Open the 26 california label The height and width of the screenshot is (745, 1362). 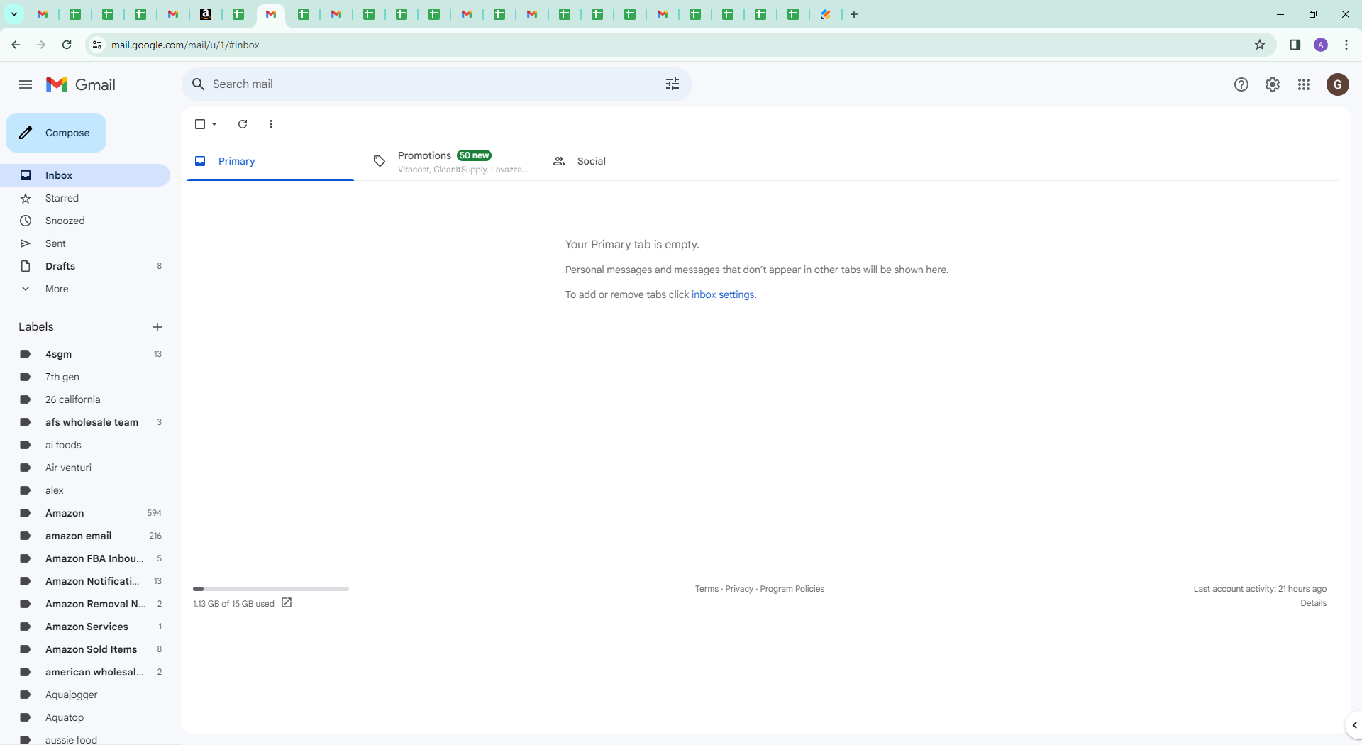[x=85, y=399]
